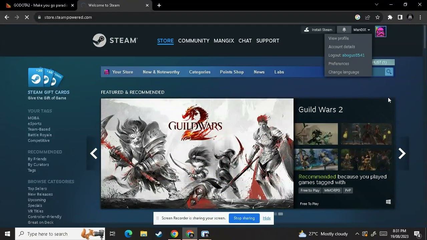Open the Labs tab
Image resolution: width=427 pixels, height=240 pixels.
click(279, 72)
